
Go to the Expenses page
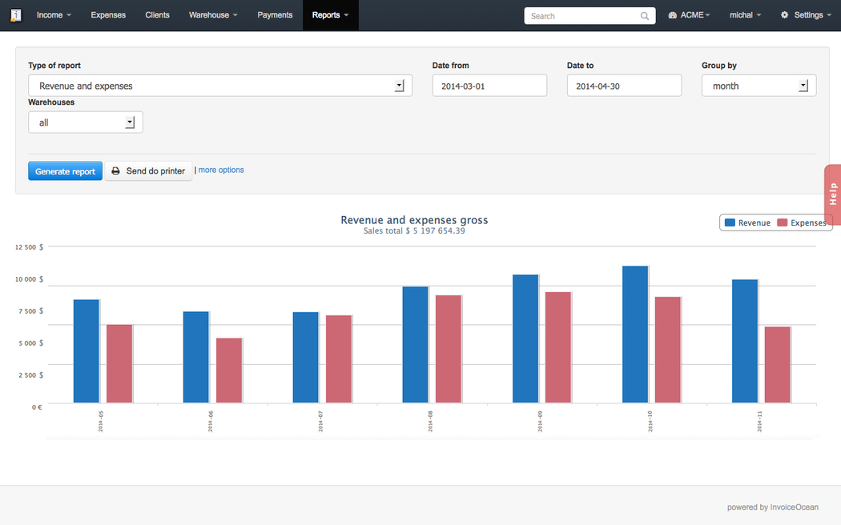click(x=108, y=15)
